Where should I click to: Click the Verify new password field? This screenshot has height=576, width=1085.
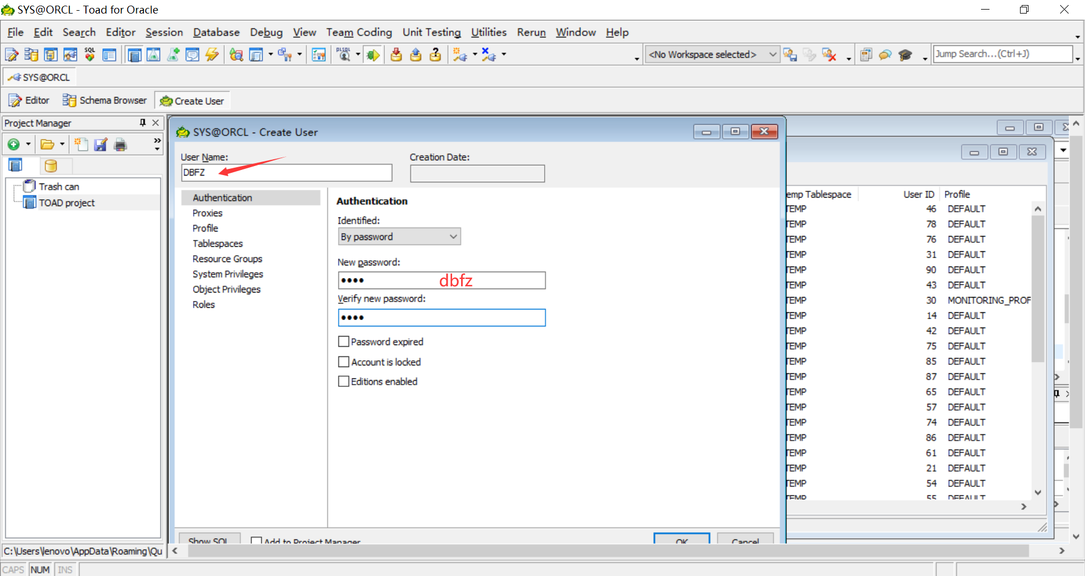click(x=442, y=317)
